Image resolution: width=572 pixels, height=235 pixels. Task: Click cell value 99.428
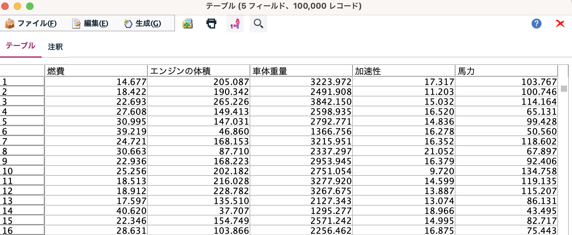click(x=542, y=122)
